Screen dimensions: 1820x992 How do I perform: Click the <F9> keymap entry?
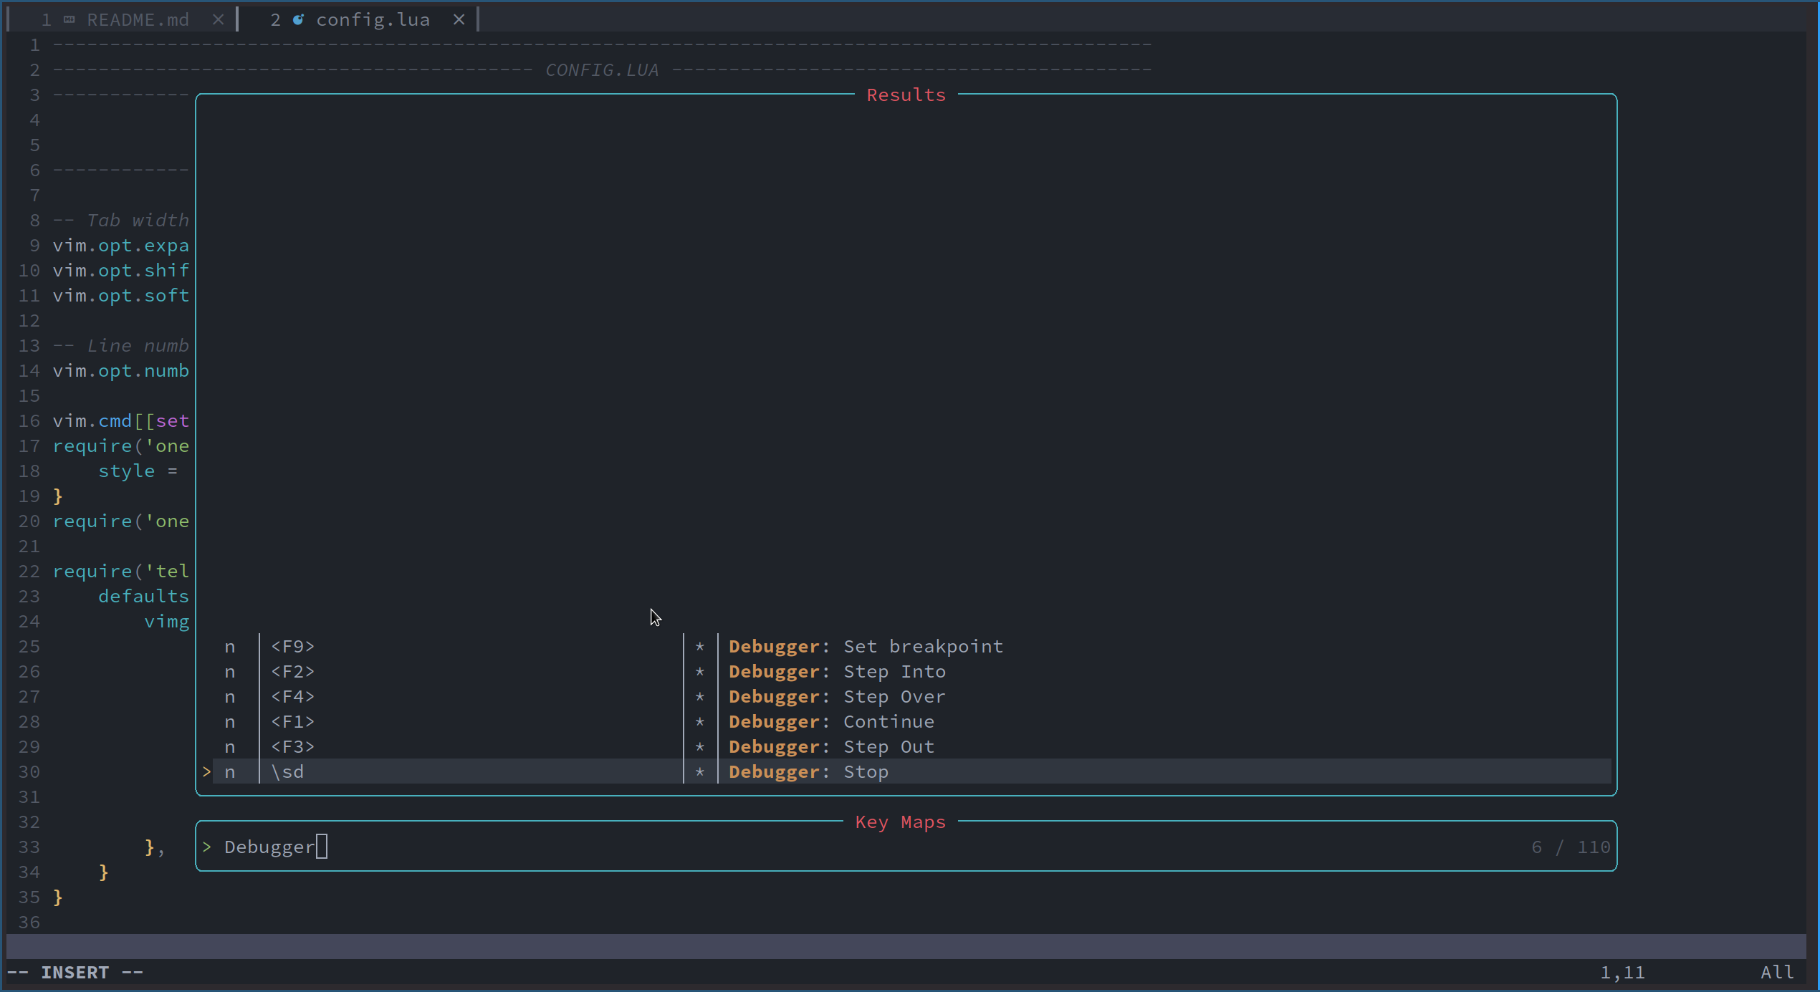(x=292, y=646)
